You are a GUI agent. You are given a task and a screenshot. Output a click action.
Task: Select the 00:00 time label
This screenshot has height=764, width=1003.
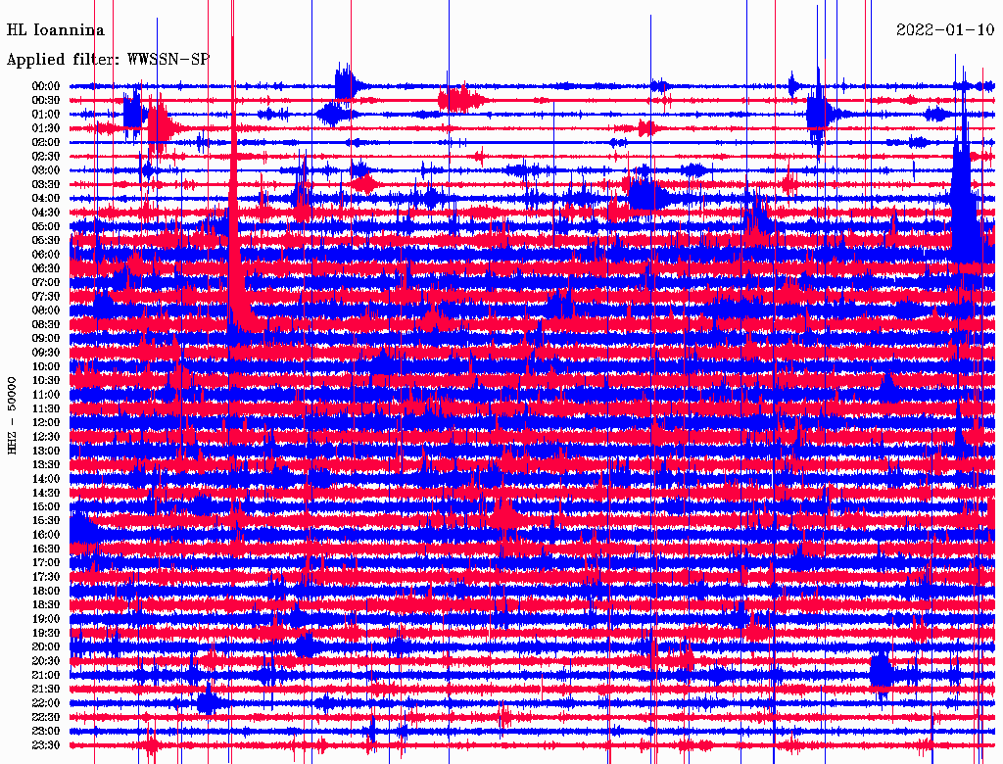pos(46,86)
